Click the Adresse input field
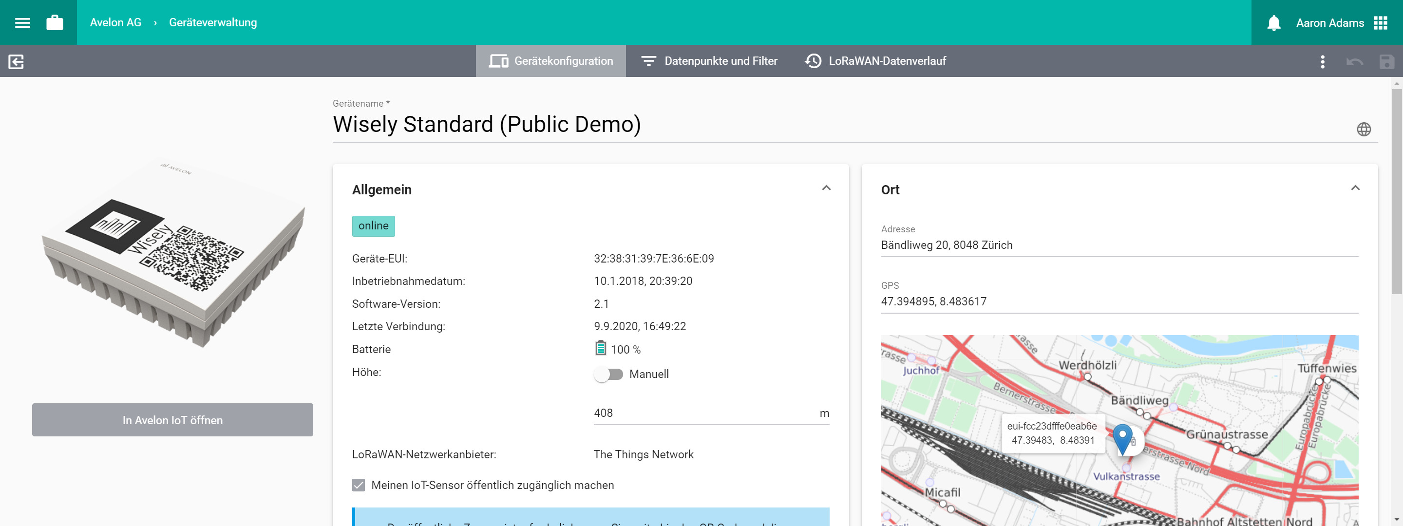 click(x=1119, y=245)
